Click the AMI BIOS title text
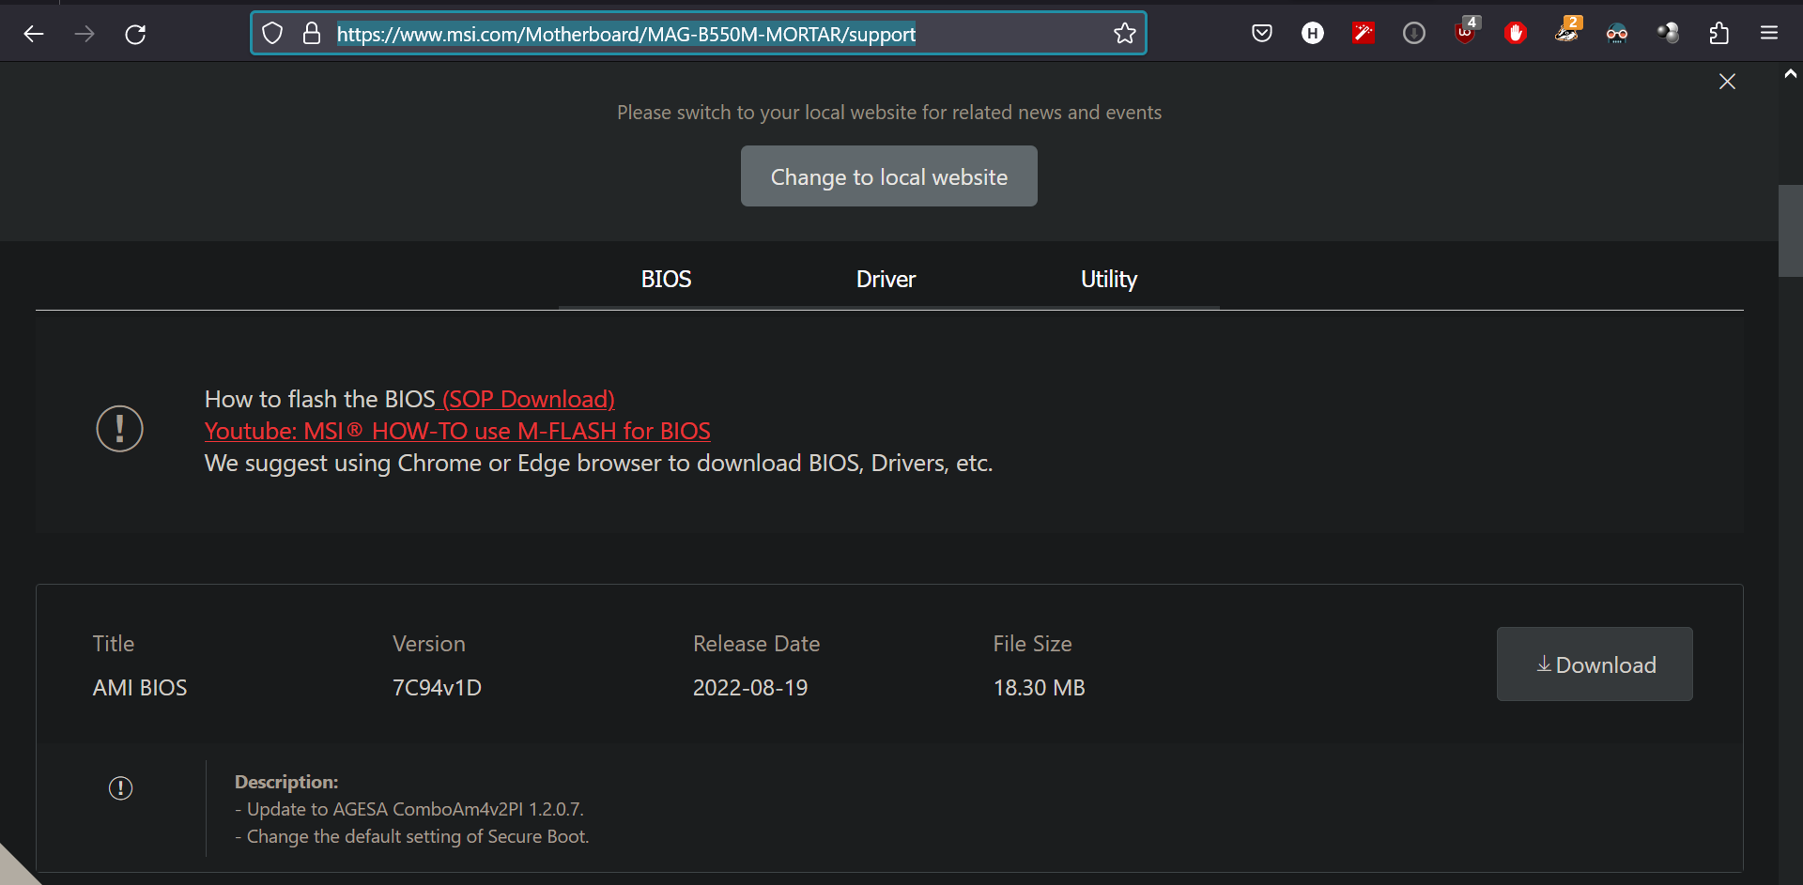 [x=140, y=688]
